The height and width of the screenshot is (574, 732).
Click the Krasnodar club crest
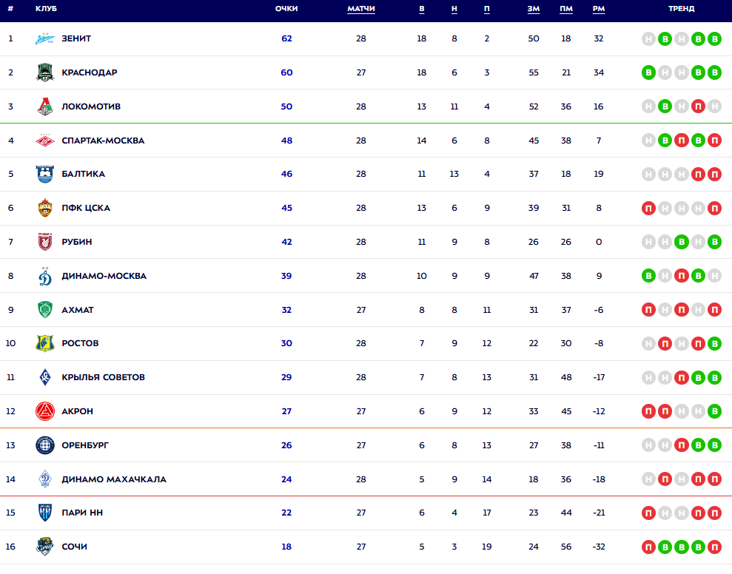coord(45,72)
